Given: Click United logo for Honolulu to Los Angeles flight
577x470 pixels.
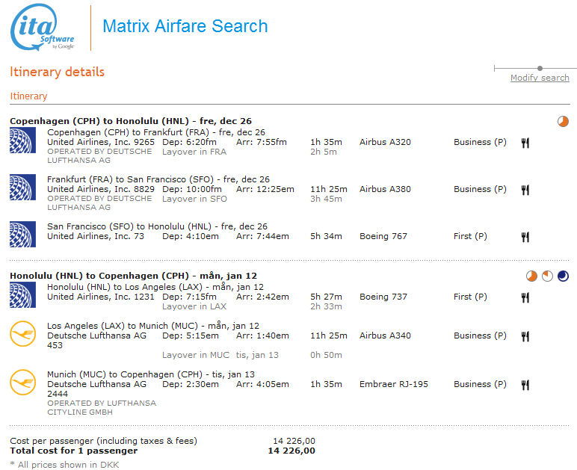Looking at the screenshot, I should click(23, 294).
